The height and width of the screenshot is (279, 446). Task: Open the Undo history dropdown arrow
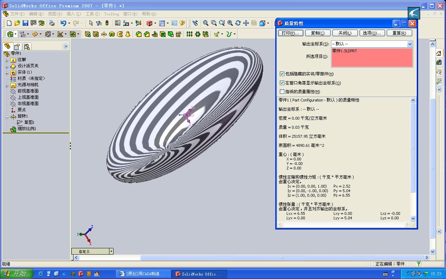click(69, 23)
